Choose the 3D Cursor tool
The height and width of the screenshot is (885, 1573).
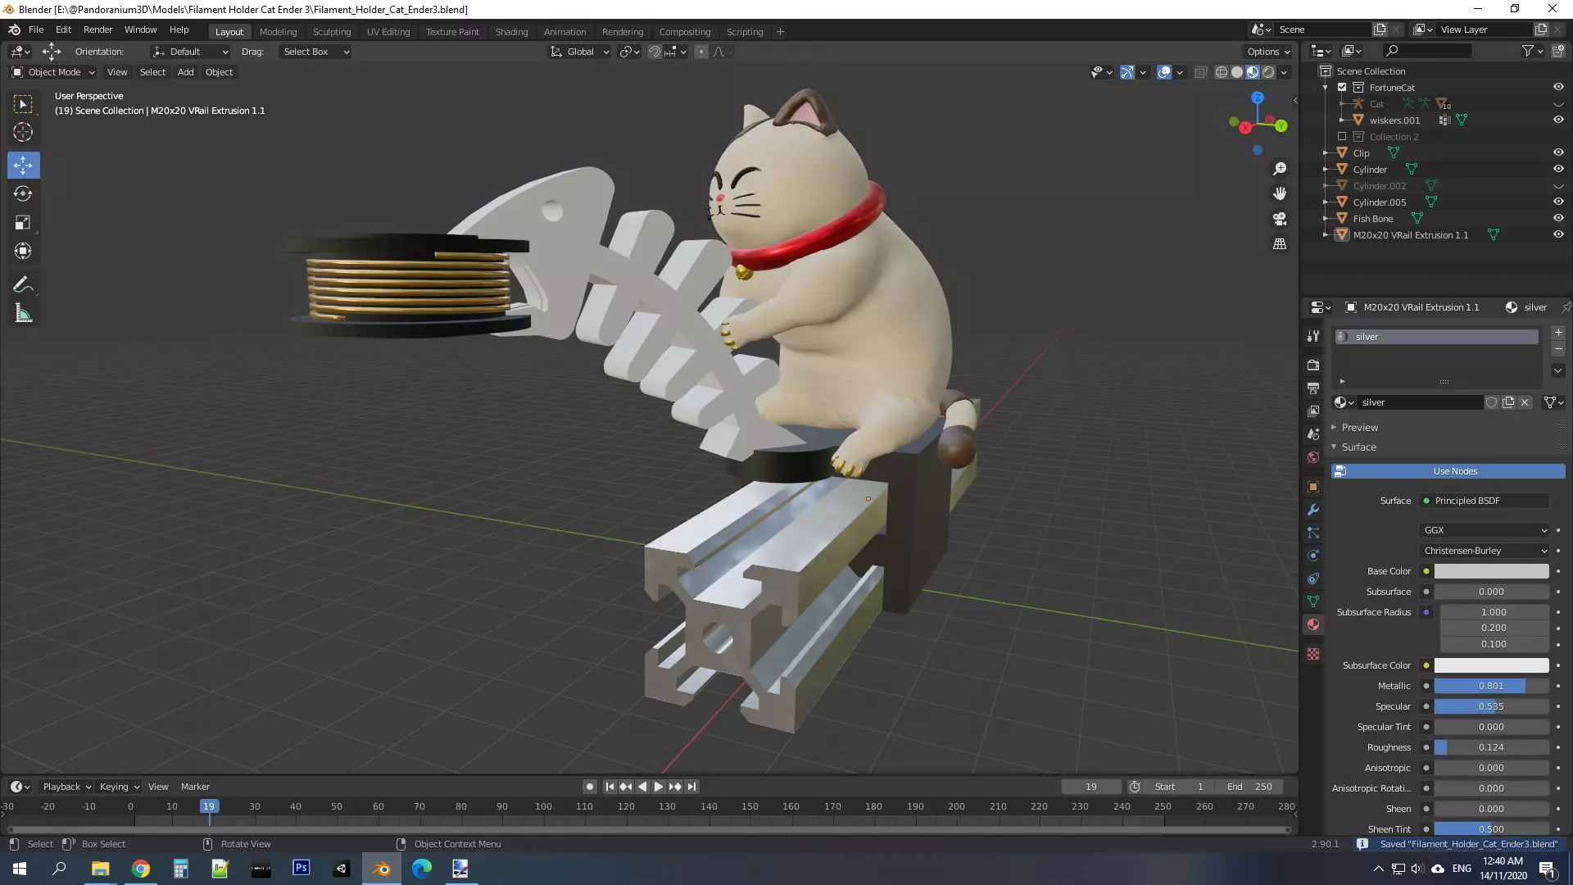click(23, 133)
